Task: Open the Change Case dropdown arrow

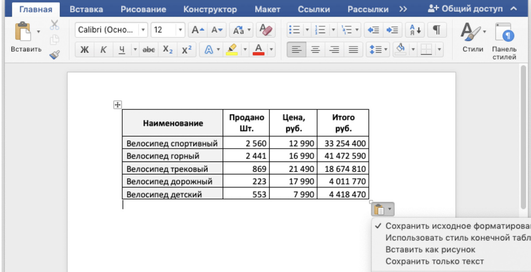Action: point(250,30)
